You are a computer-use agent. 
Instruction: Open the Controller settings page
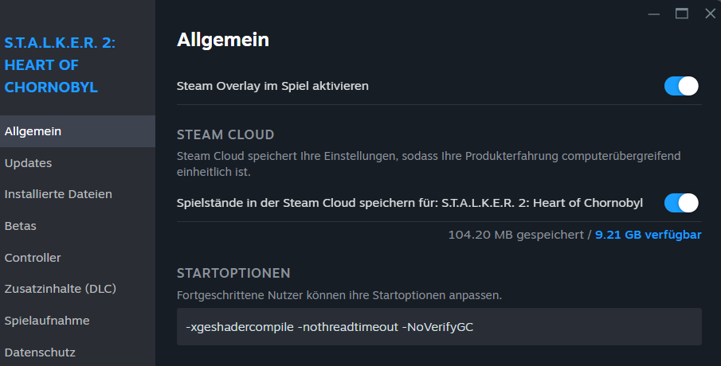click(33, 258)
